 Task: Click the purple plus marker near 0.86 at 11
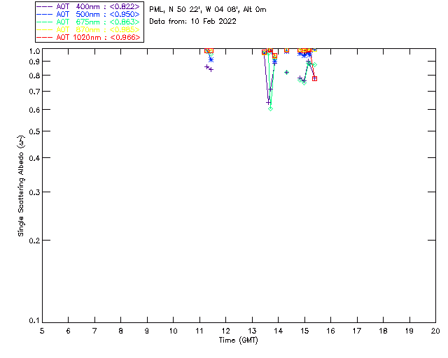point(207,67)
